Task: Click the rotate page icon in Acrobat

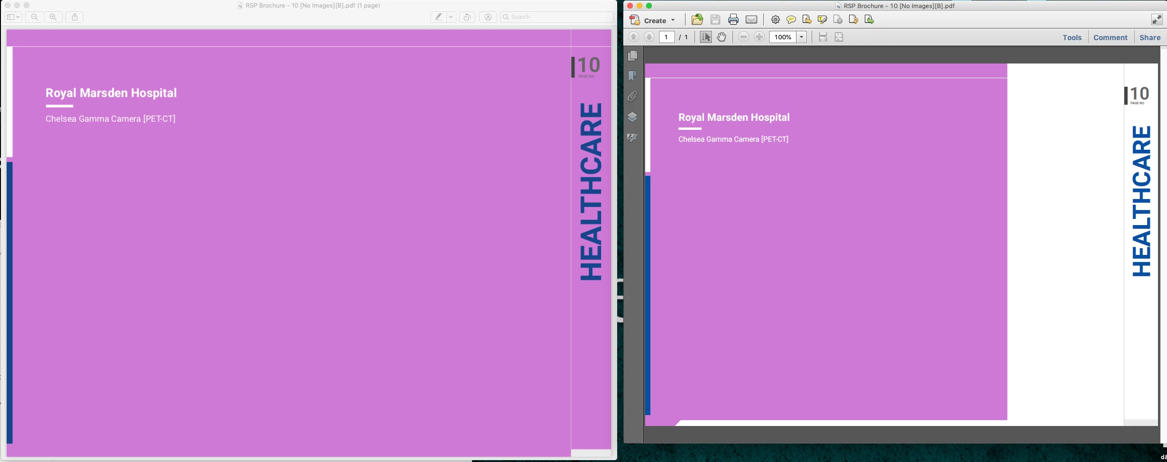Action: tap(853, 19)
